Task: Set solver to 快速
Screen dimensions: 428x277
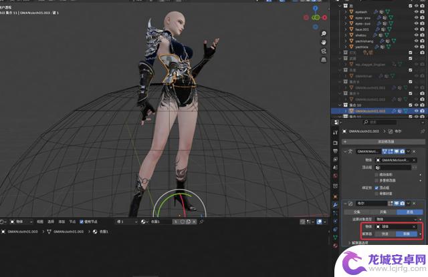Action: pos(385,234)
